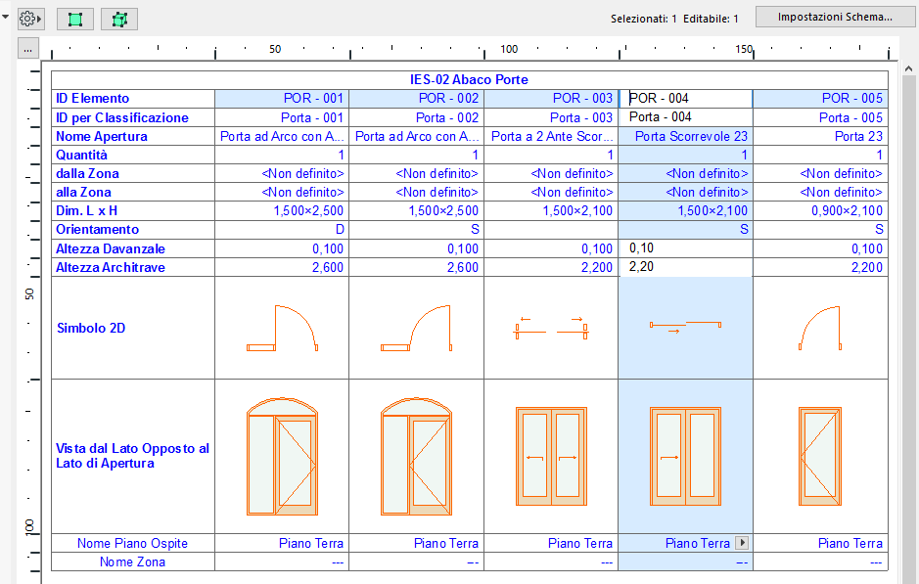
Task: Expand the Piano Terra arrow for POR - 004
Action: pos(742,543)
